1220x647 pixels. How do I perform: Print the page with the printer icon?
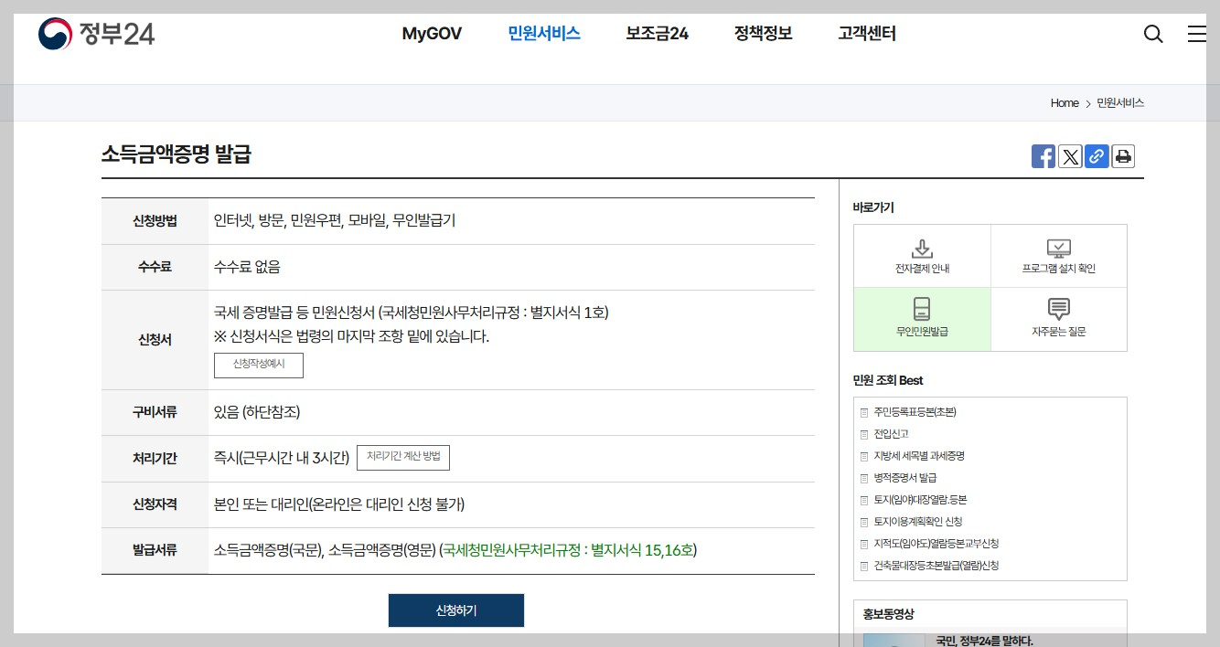(1123, 155)
